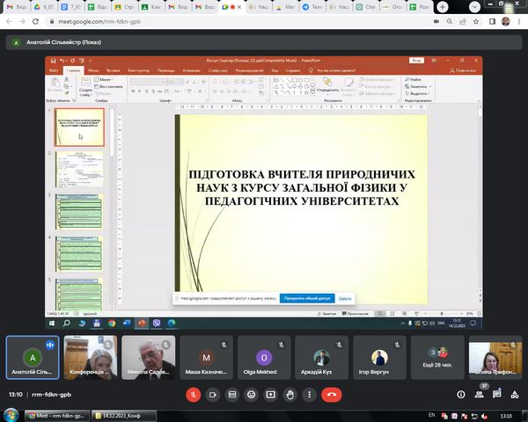Leave the call with red hang-up button
This screenshot has height=422, width=528.
[332, 395]
